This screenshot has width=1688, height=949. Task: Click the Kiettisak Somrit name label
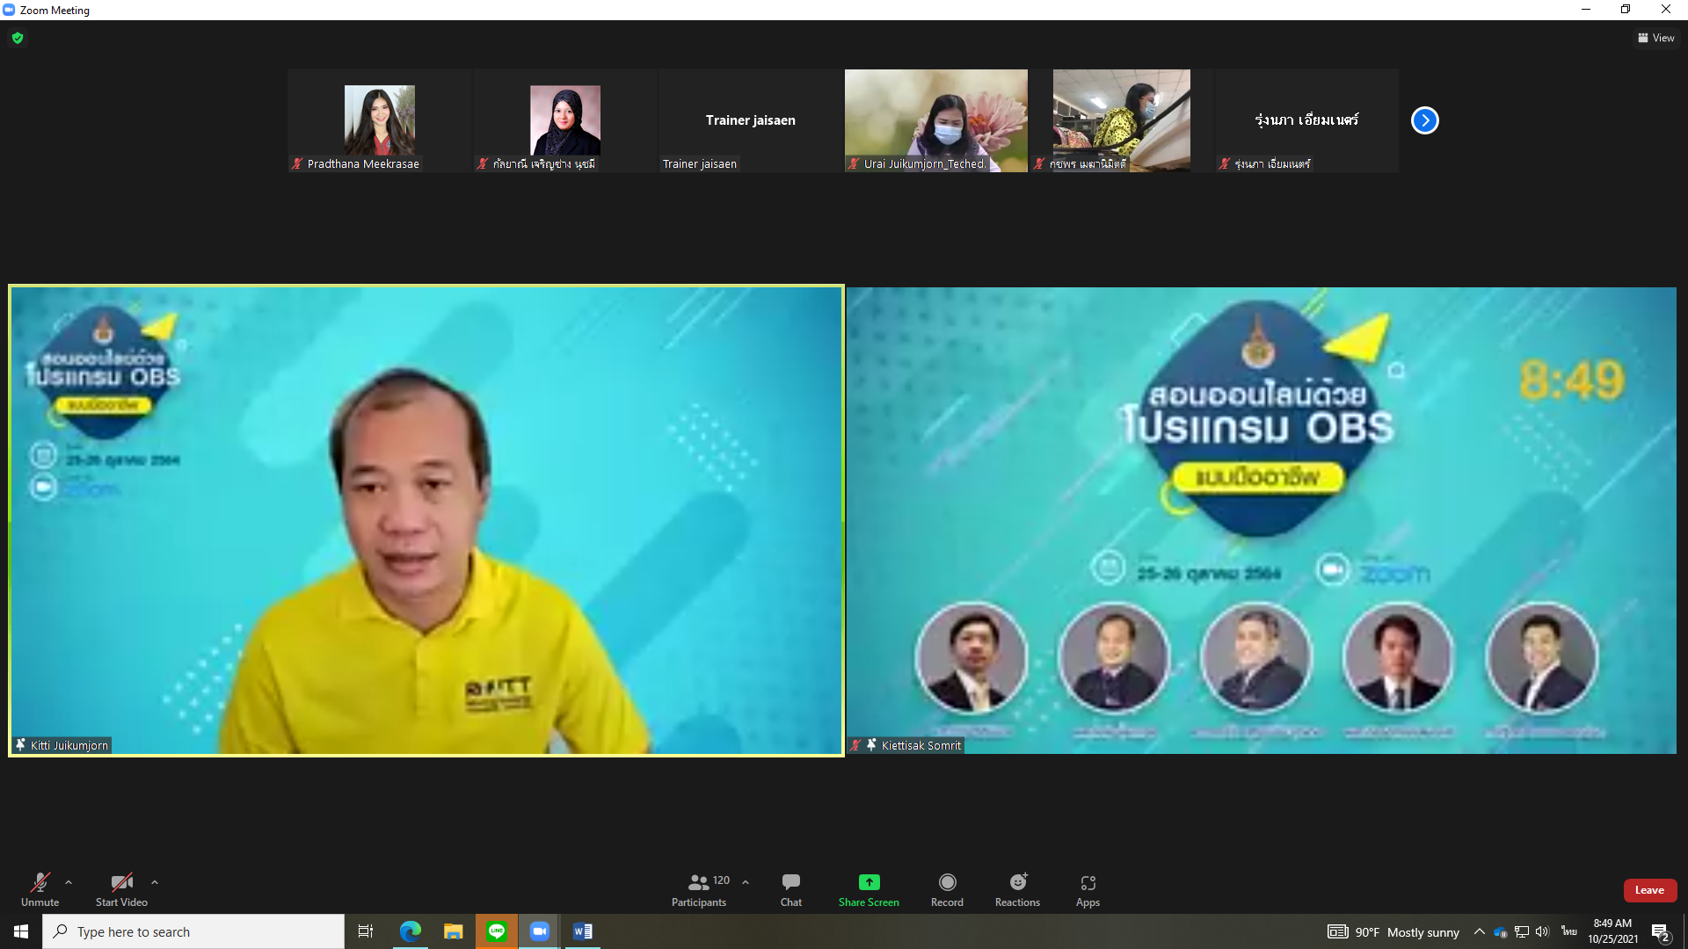coord(921,745)
